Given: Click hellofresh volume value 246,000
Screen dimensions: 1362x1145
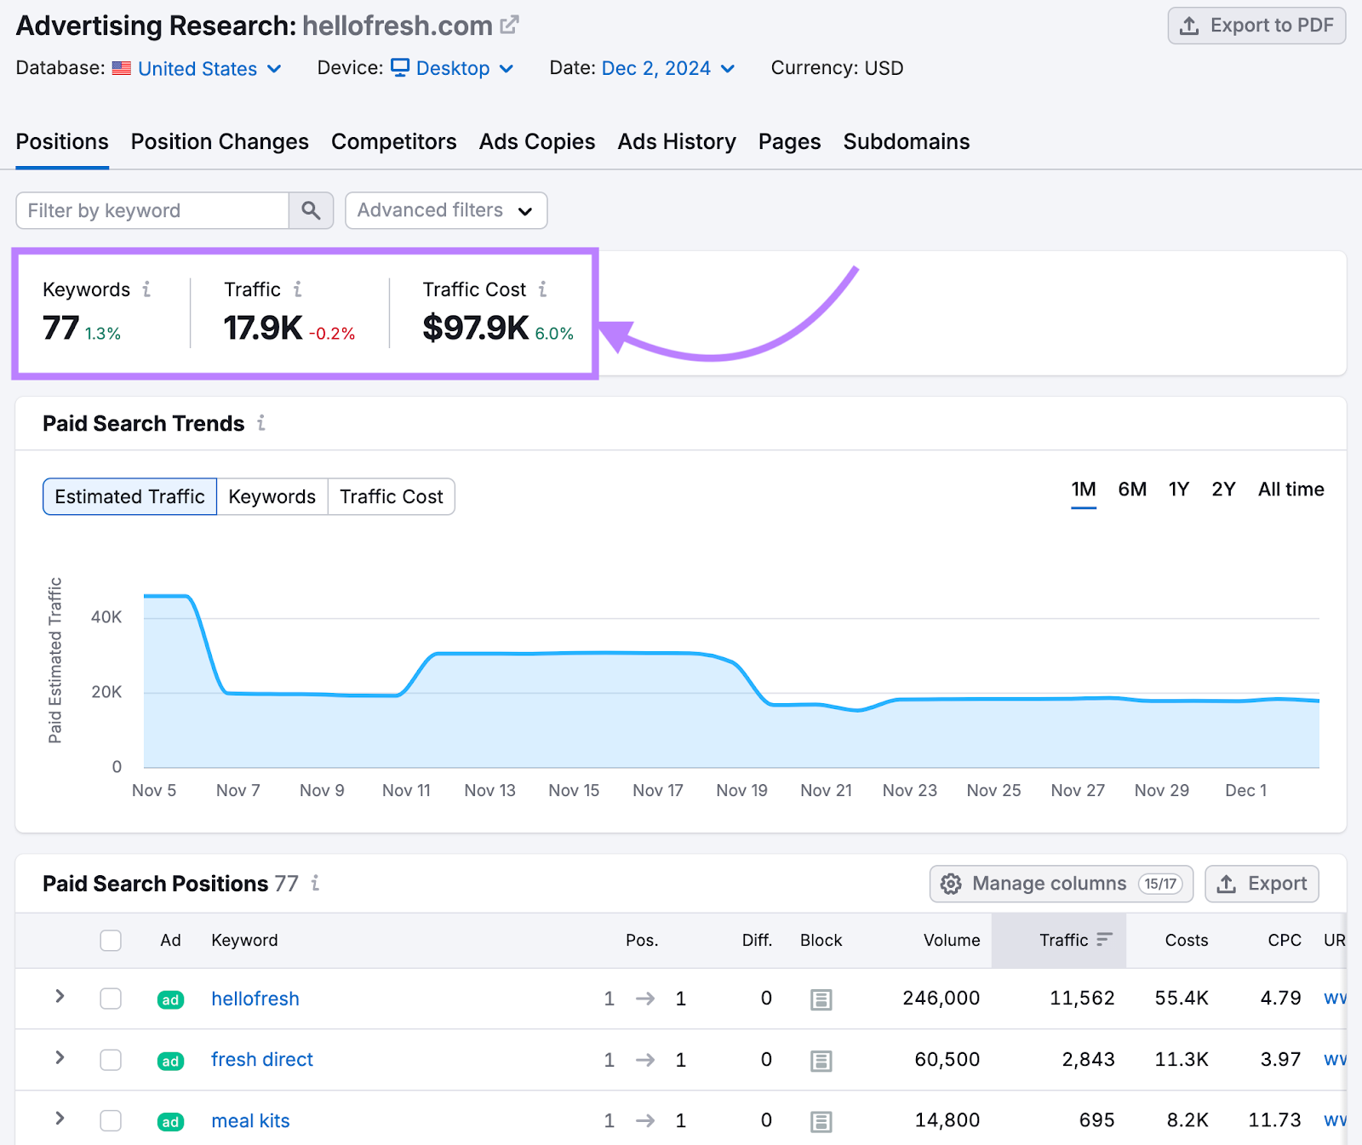Looking at the screenshot, I should 941,998.
